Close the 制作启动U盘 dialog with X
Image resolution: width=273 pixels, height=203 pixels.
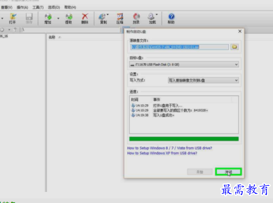pyautogui.click(x=240, y=31)
